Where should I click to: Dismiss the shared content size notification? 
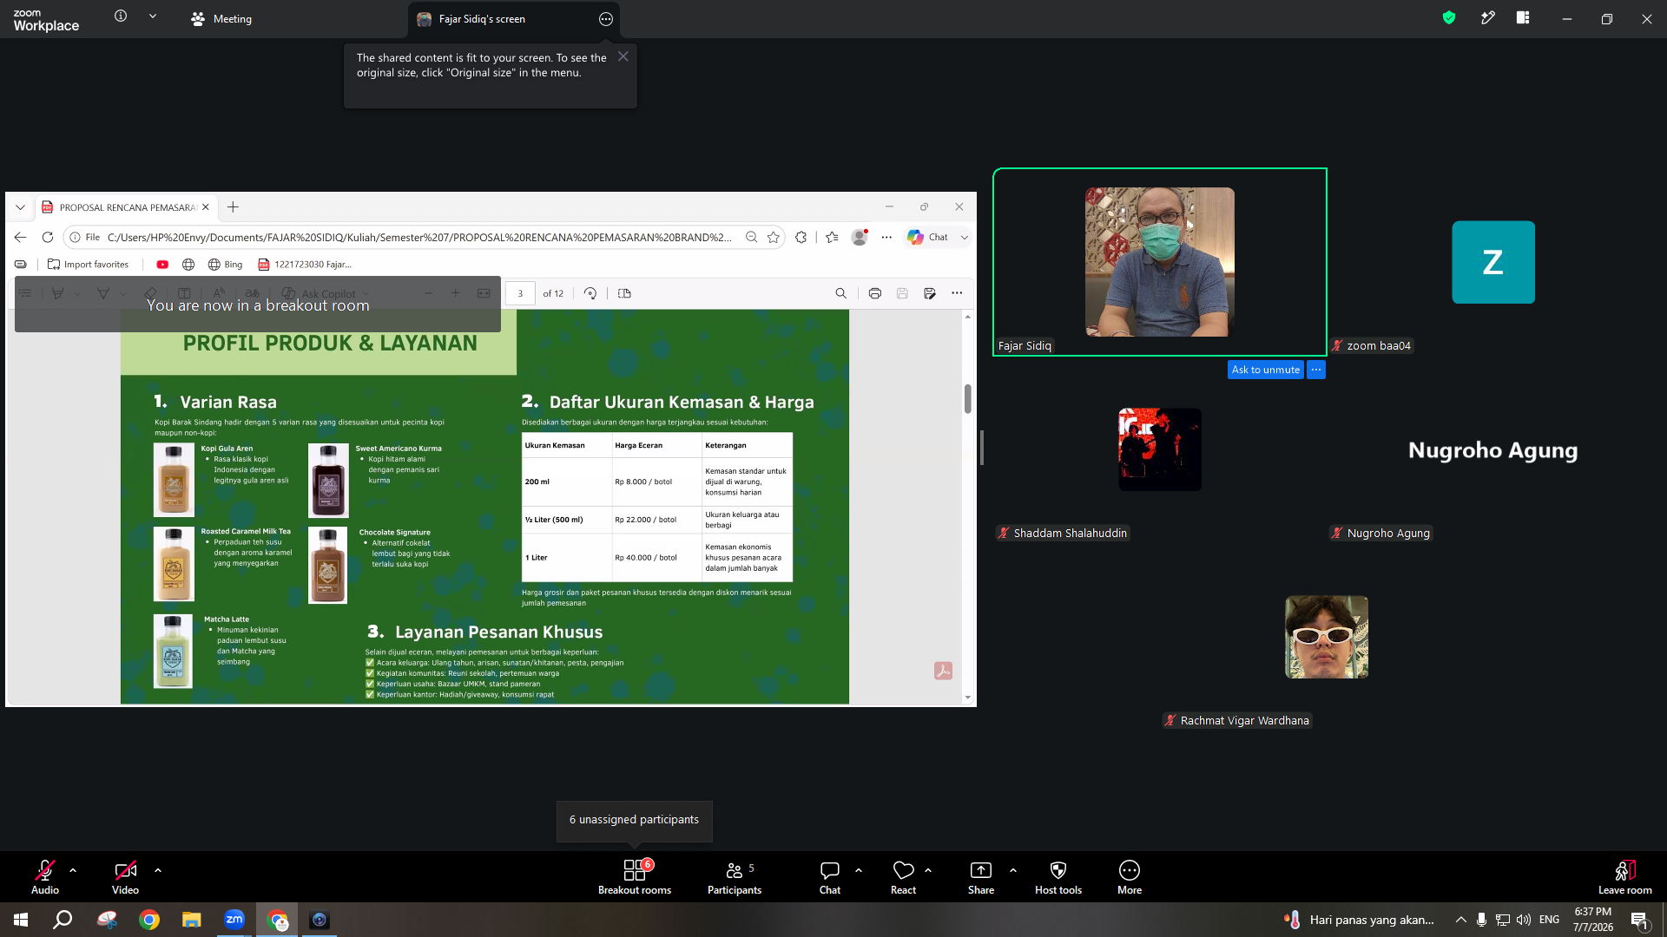tap(623, 56)
